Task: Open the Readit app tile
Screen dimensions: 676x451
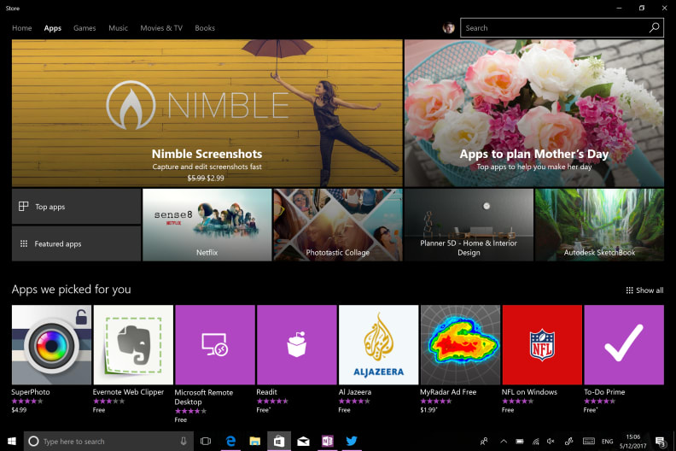Action: [x=297, y=345]
